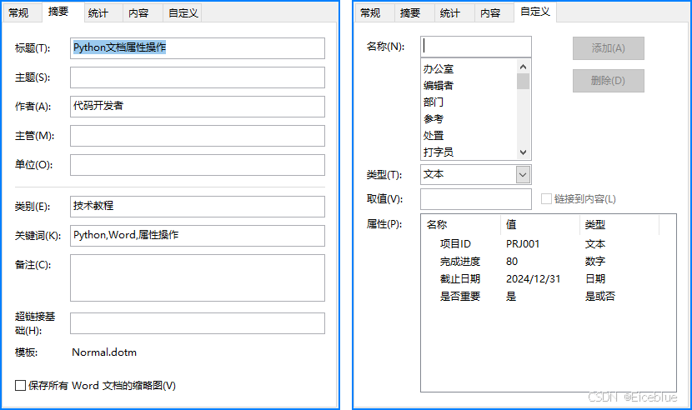The image size is (692, 410).
Task: Click the 单位 company input field
Action: (198, 165)
